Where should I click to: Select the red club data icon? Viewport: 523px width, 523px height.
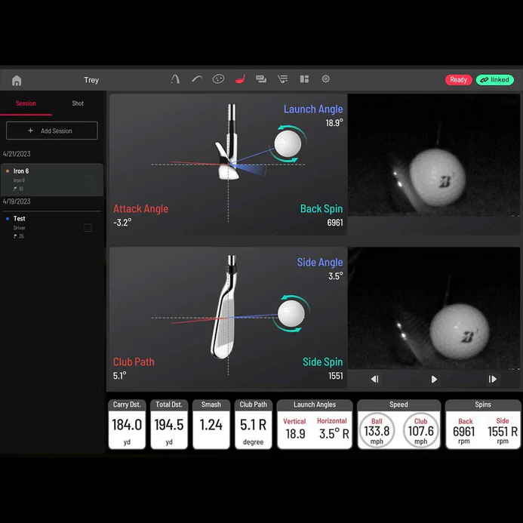coord(240,79)
